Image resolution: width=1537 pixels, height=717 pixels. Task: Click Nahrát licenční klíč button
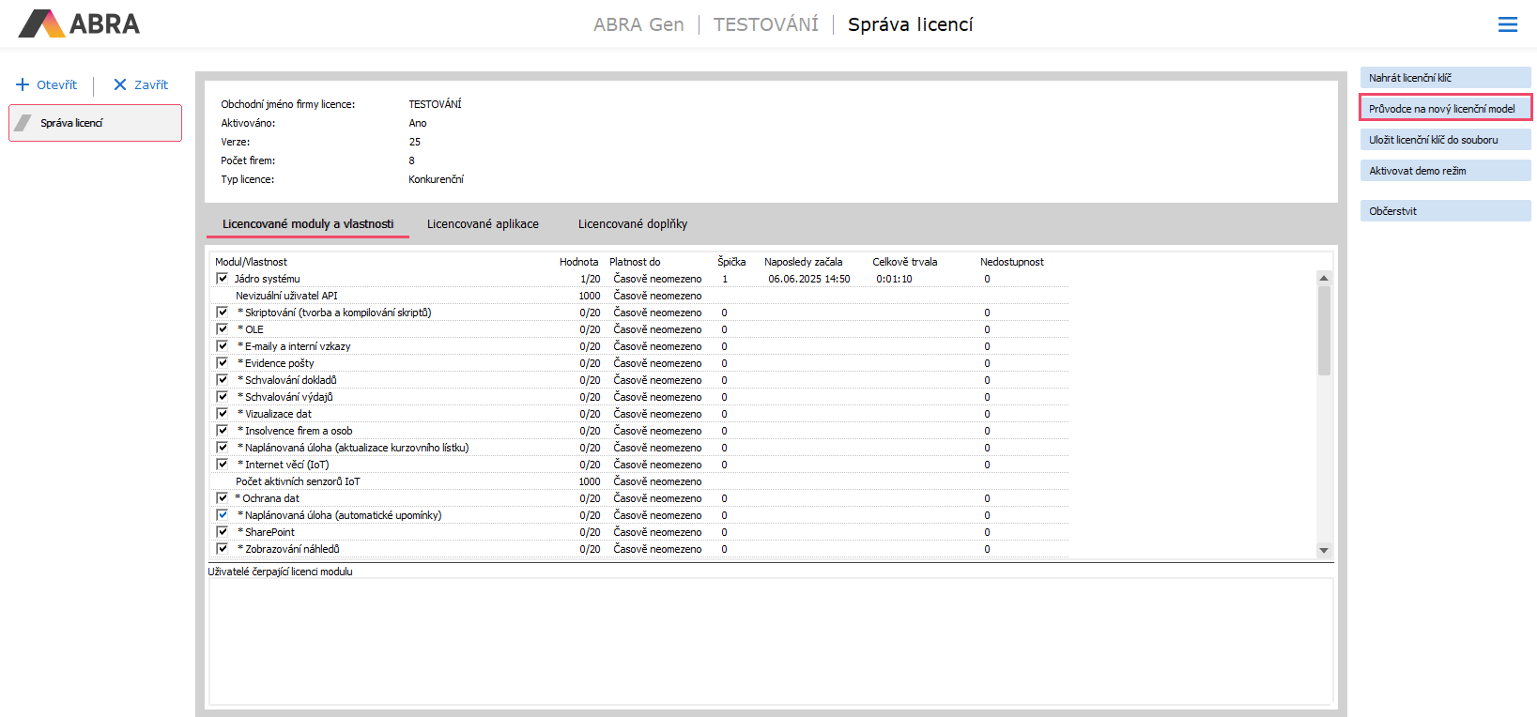tap(1445, 78)
